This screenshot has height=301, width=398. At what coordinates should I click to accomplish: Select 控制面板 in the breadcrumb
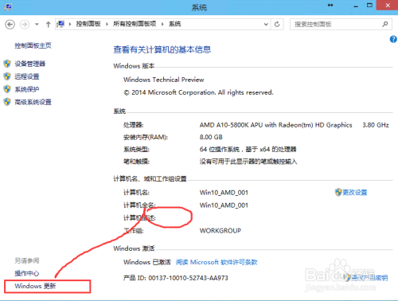click(x=88, y=24)
